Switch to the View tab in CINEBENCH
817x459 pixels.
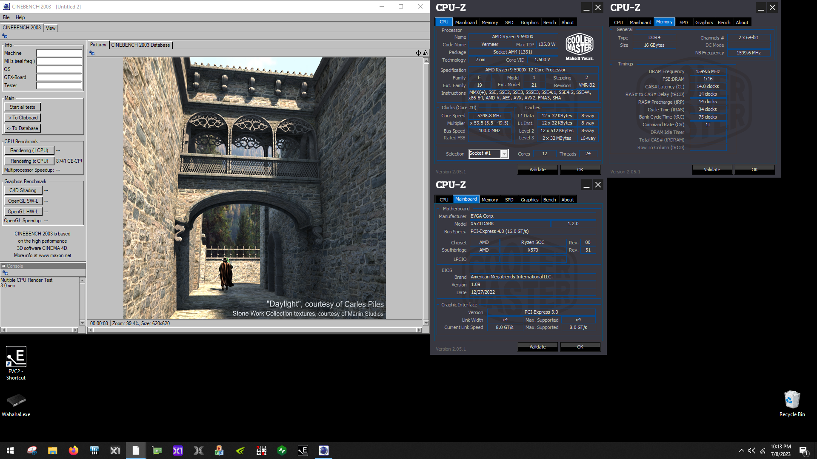tap(51, 28)
